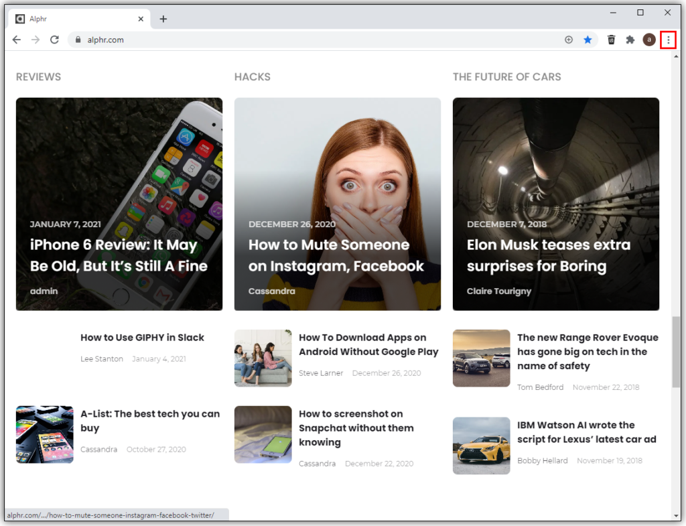This screenshot has height=526, width=686.
Task: Open the "How to Use GIPHY in Slack" article
Action: [x=142, y=337]
